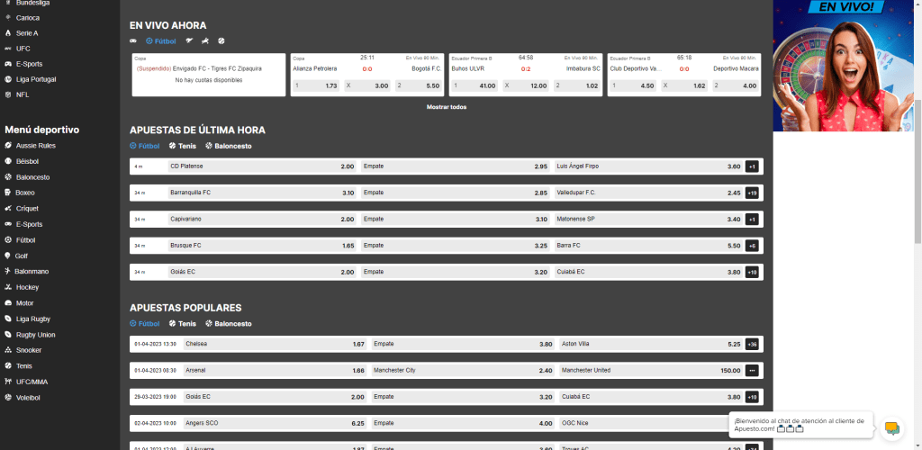Click the UFC icon in the sidebar
Image resolution: width=922 pixels, height=450 pixels.
click(7, 49)
